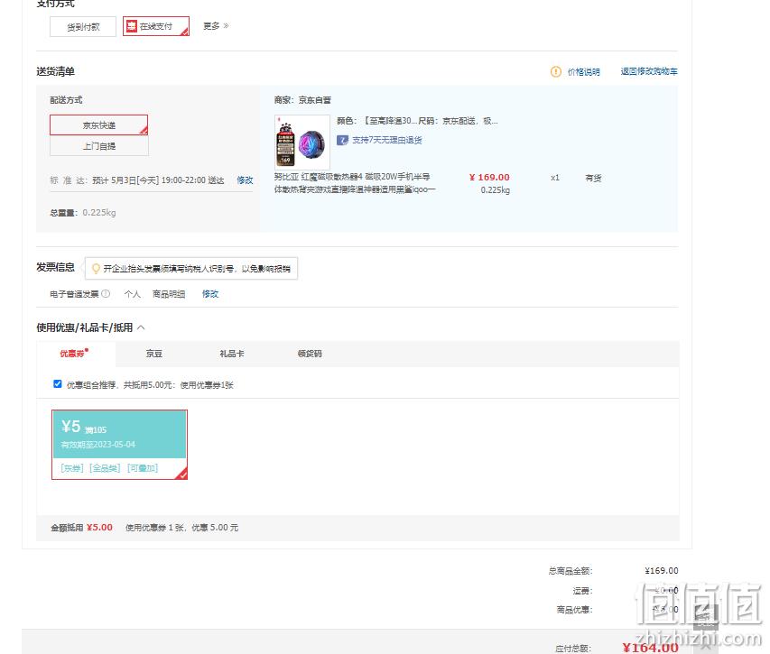Go back via 返回修改购物车 link
The image size is (770, 654).
(649, 71)
